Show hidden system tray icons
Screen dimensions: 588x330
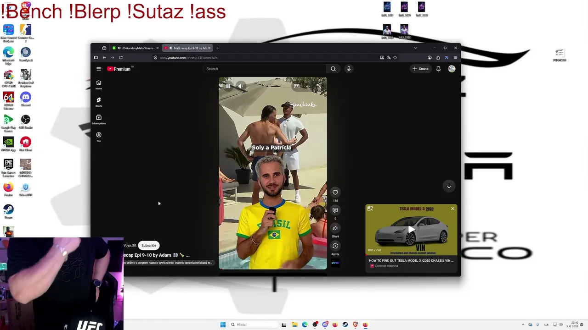click(523, 324)
